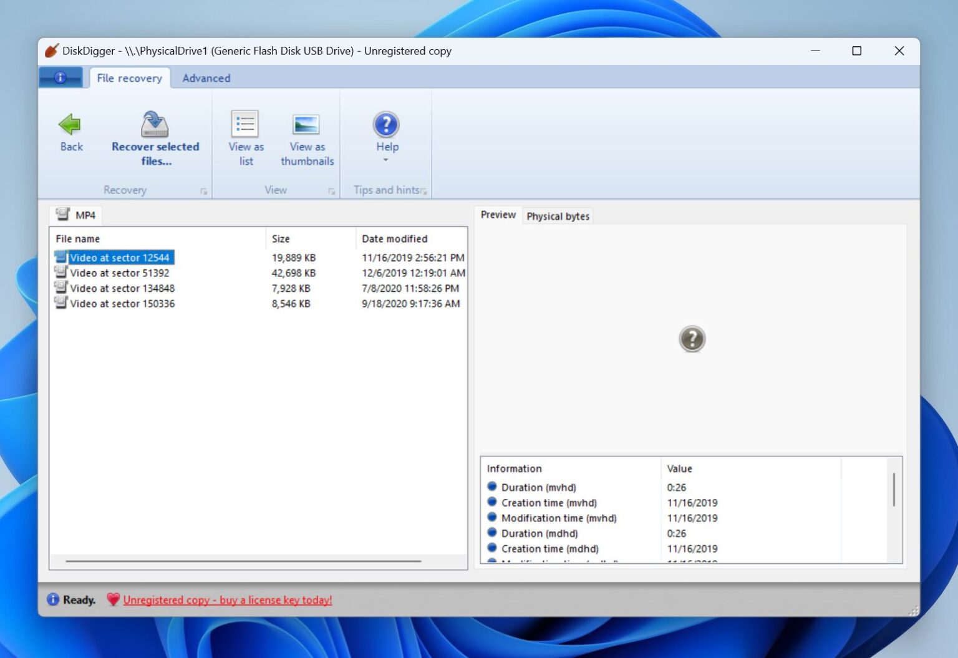Screen dimensions: 958x658
Task: Open the Tips and hints dialog launcher
Action: [425, 191]
